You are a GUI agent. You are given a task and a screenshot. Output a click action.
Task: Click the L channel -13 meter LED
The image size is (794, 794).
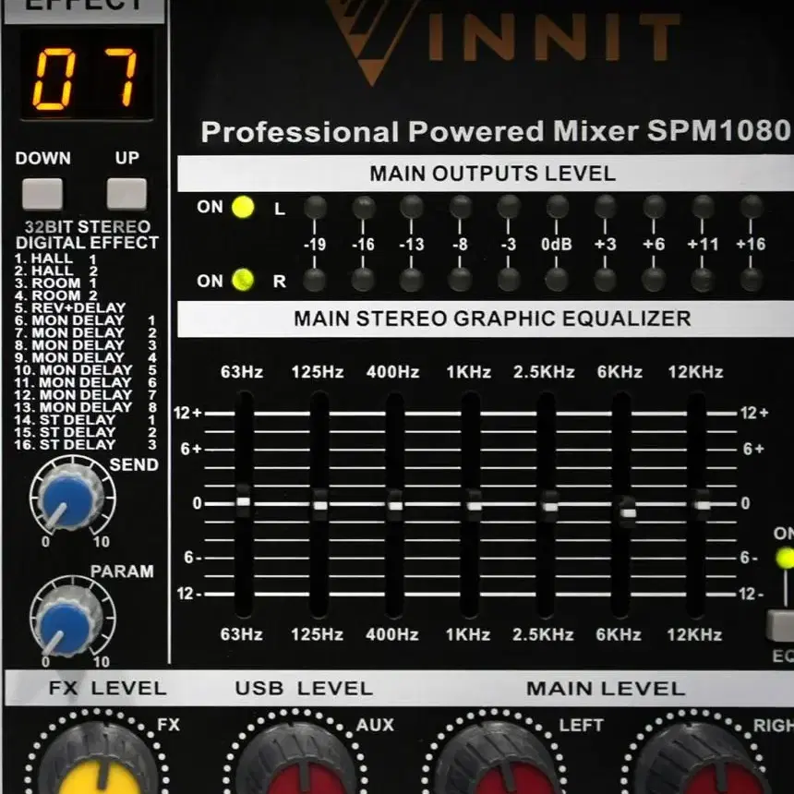tap(412, 207)
